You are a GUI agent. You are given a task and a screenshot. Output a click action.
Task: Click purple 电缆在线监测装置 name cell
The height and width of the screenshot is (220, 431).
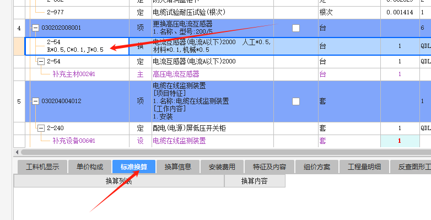coord(213,141)
